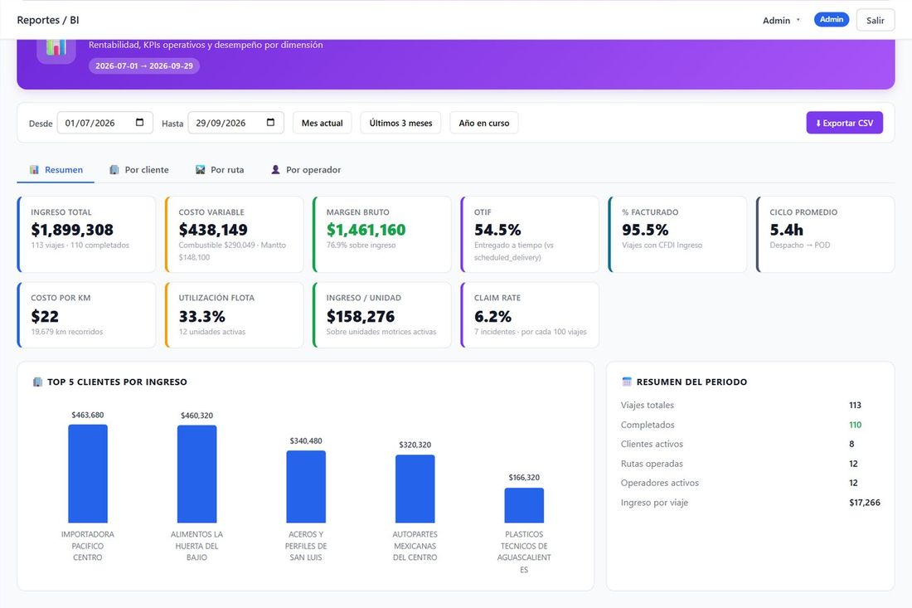
Task: Select the Últimos 3 meses preset
Action: [400, 123]
